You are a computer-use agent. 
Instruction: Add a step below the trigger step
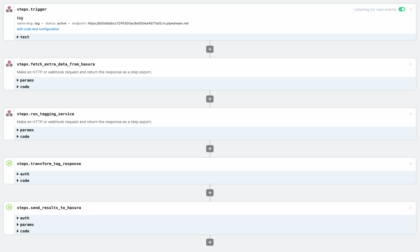[210, 49]
